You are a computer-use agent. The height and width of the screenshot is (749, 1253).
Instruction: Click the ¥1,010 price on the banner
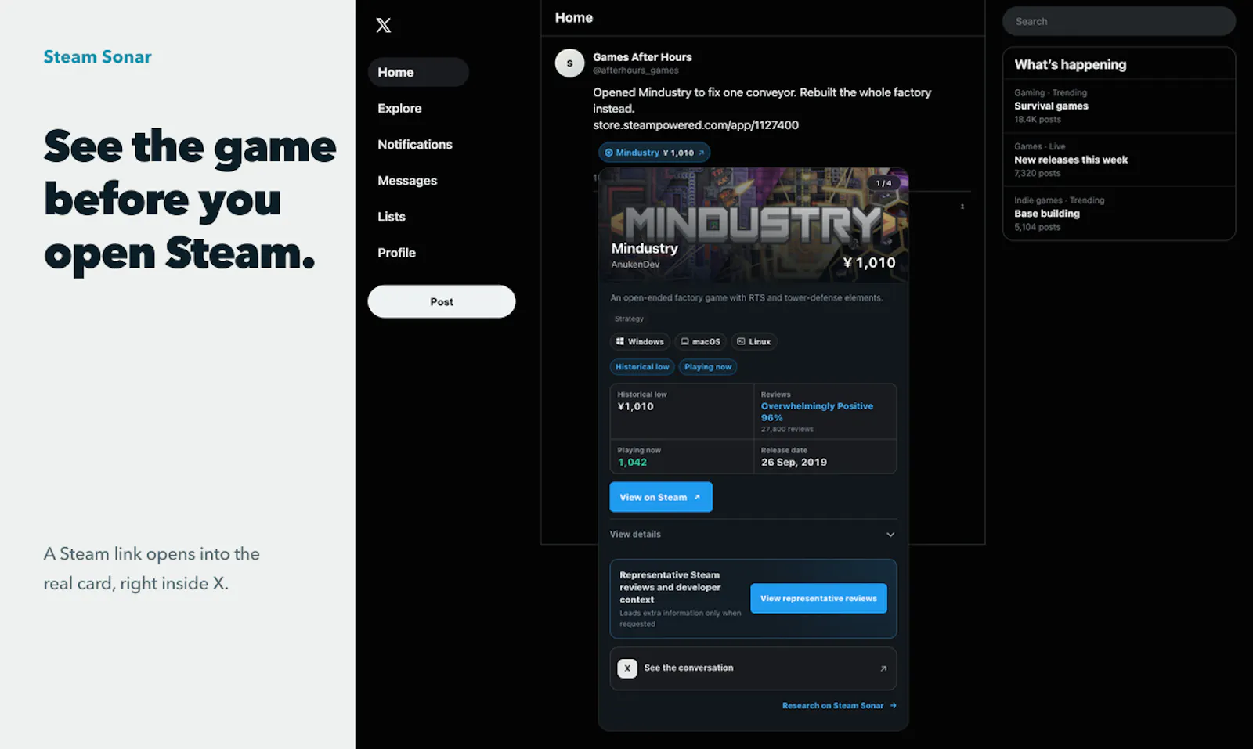[869, 263]
